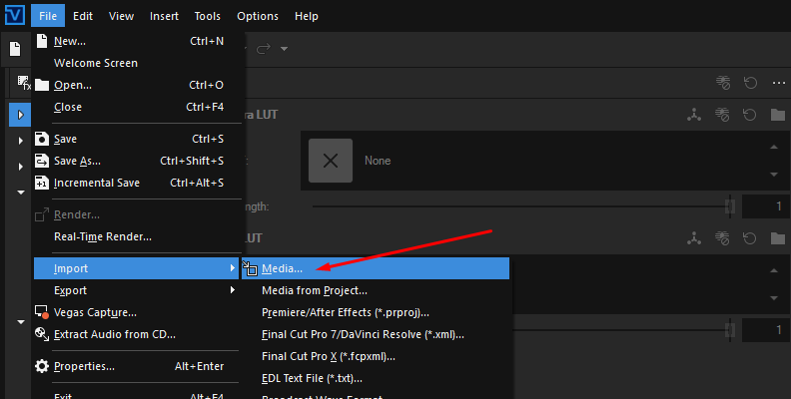791x399 pixels.
Task: Collapse the highlighted blue sidebar arrow
Action: click(x=20, y=115)
